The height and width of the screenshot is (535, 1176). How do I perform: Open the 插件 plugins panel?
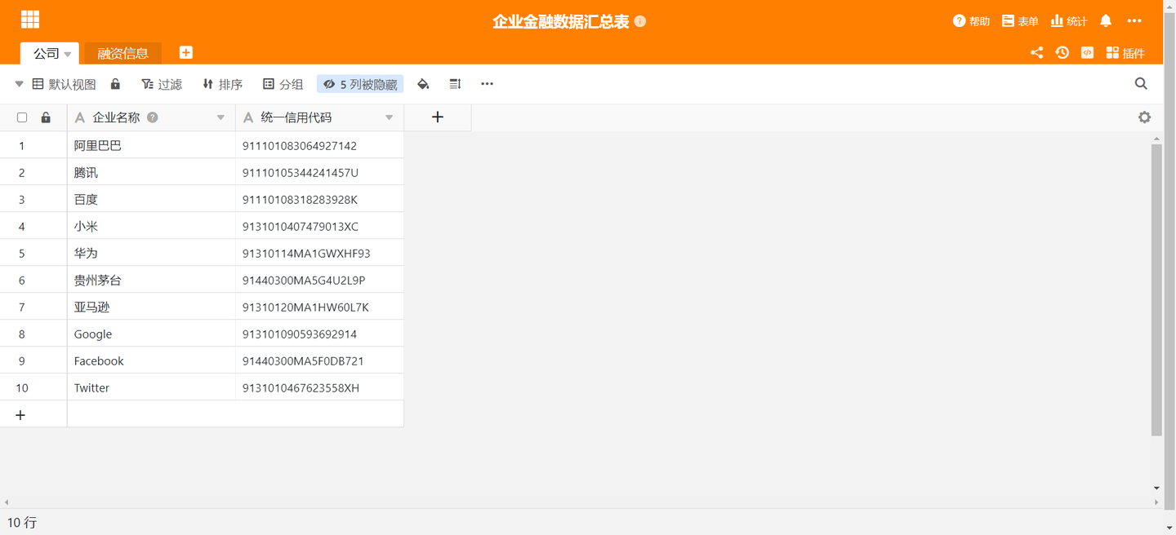pos(1126,52)
